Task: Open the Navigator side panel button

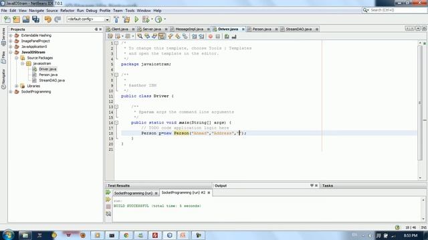Action: [x=3, y=79]
